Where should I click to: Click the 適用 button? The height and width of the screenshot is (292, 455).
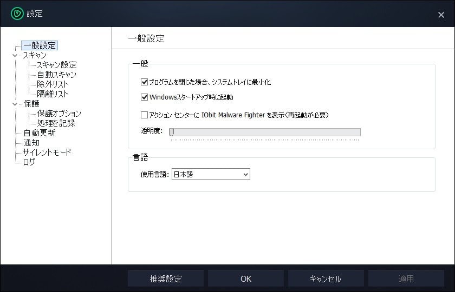coord(406,278)
